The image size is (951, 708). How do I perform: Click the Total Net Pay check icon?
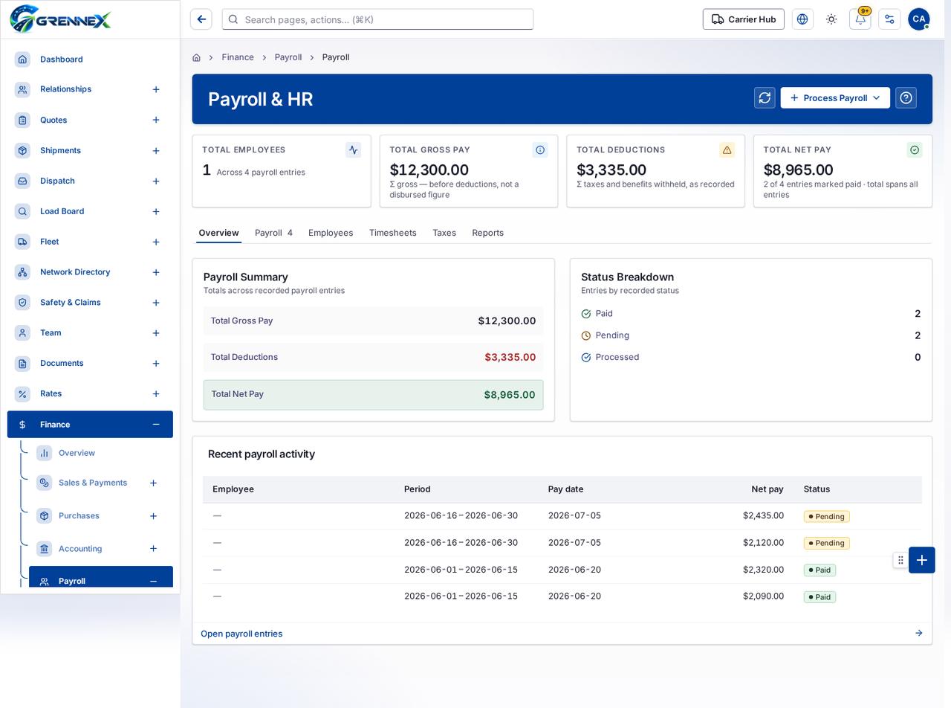915,150
